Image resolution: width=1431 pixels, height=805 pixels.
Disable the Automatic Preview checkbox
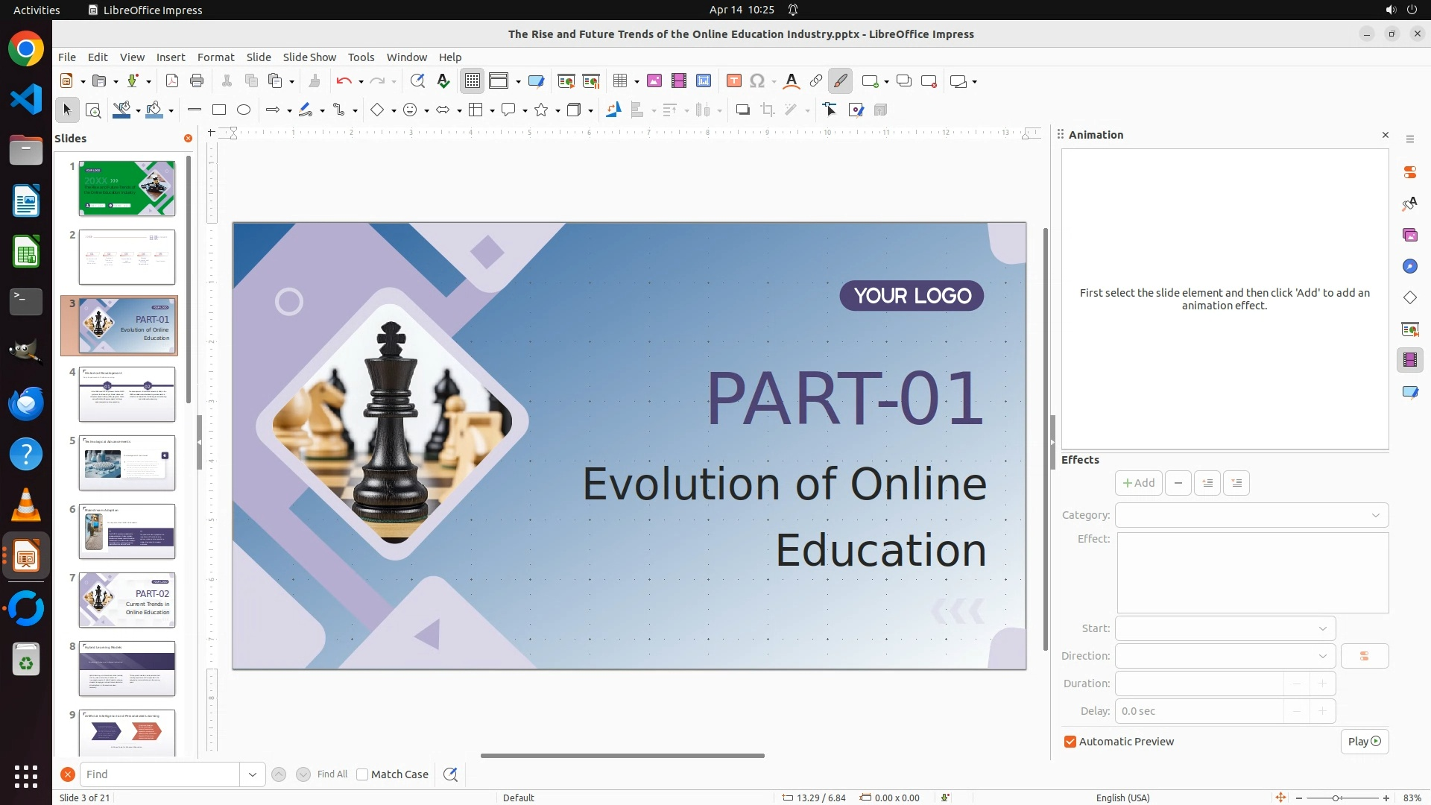point(1070,742)
